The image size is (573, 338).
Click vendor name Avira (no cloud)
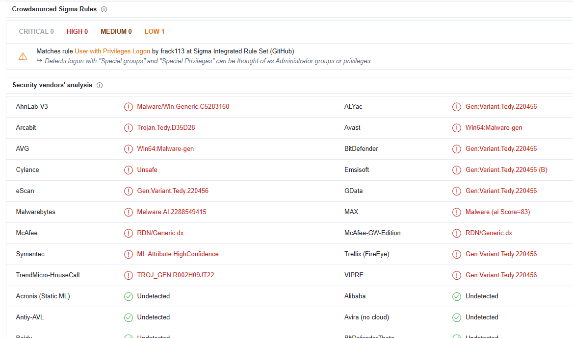[366, 317]
